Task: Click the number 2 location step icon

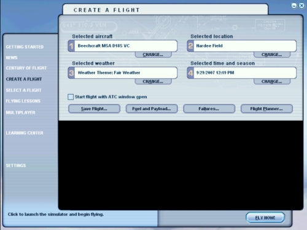Action: click(x=190, y=46)
